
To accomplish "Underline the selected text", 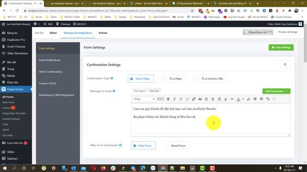I will pos(225,99).
